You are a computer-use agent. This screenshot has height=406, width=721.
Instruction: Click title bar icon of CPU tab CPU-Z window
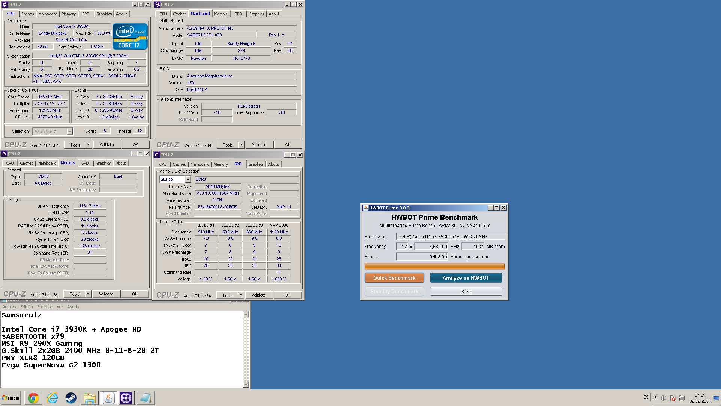click(x=5, y=5)
